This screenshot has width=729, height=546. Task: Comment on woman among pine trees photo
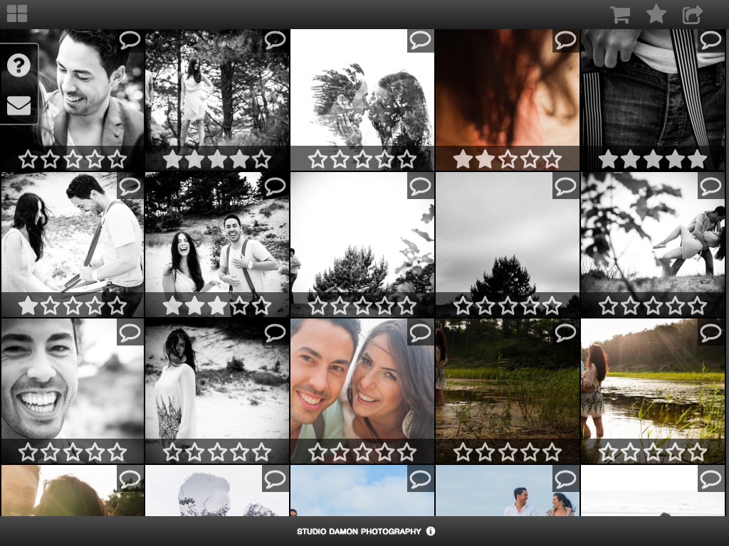pos(275,40)
